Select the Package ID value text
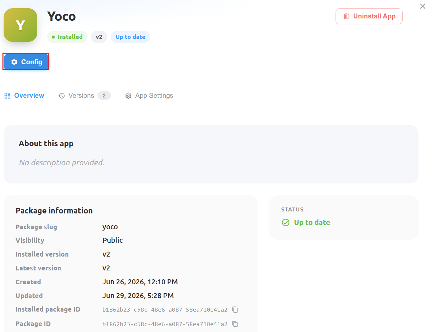The image size is (433, 332). click(165, 324)
